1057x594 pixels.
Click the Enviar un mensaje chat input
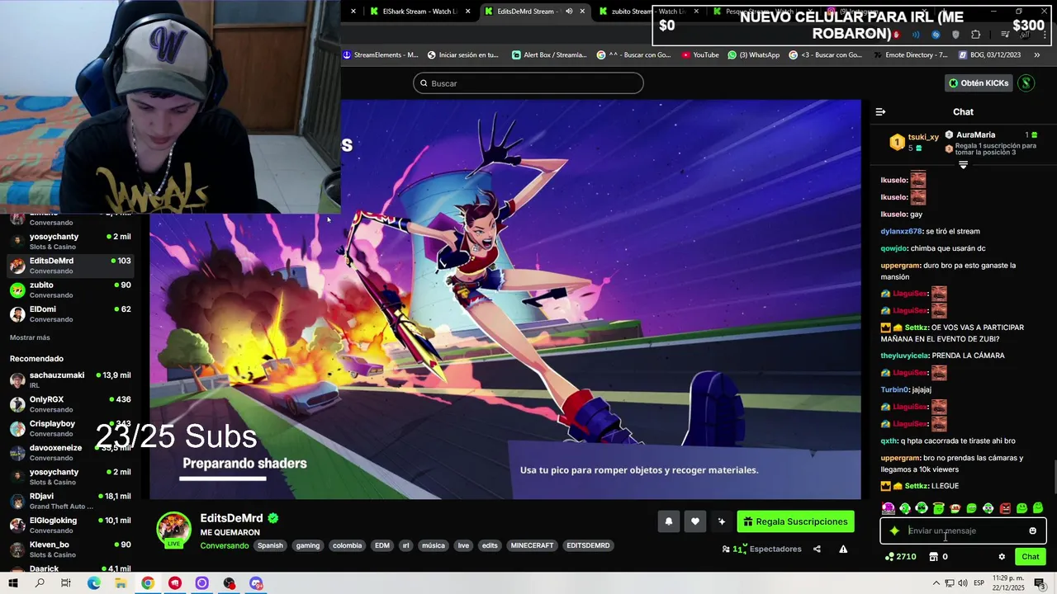963,530
